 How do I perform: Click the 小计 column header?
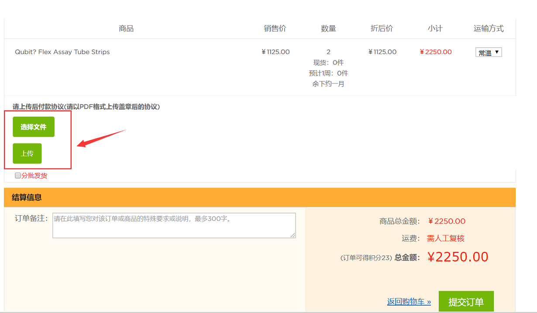click(435, 28)
